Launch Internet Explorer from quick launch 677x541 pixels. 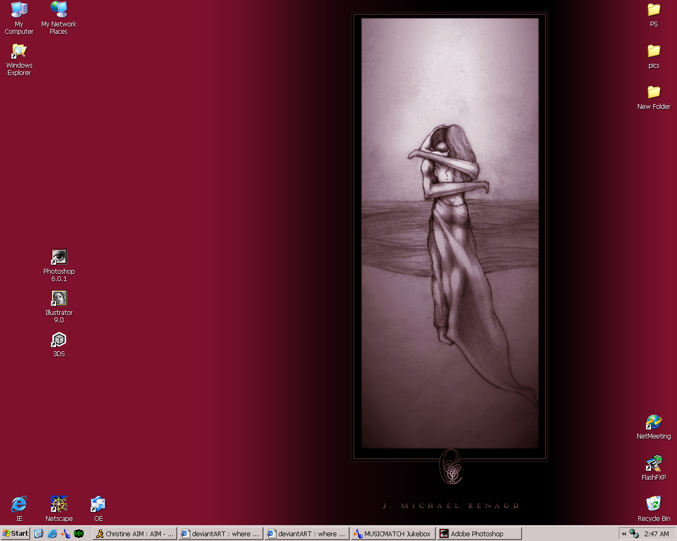52,534
